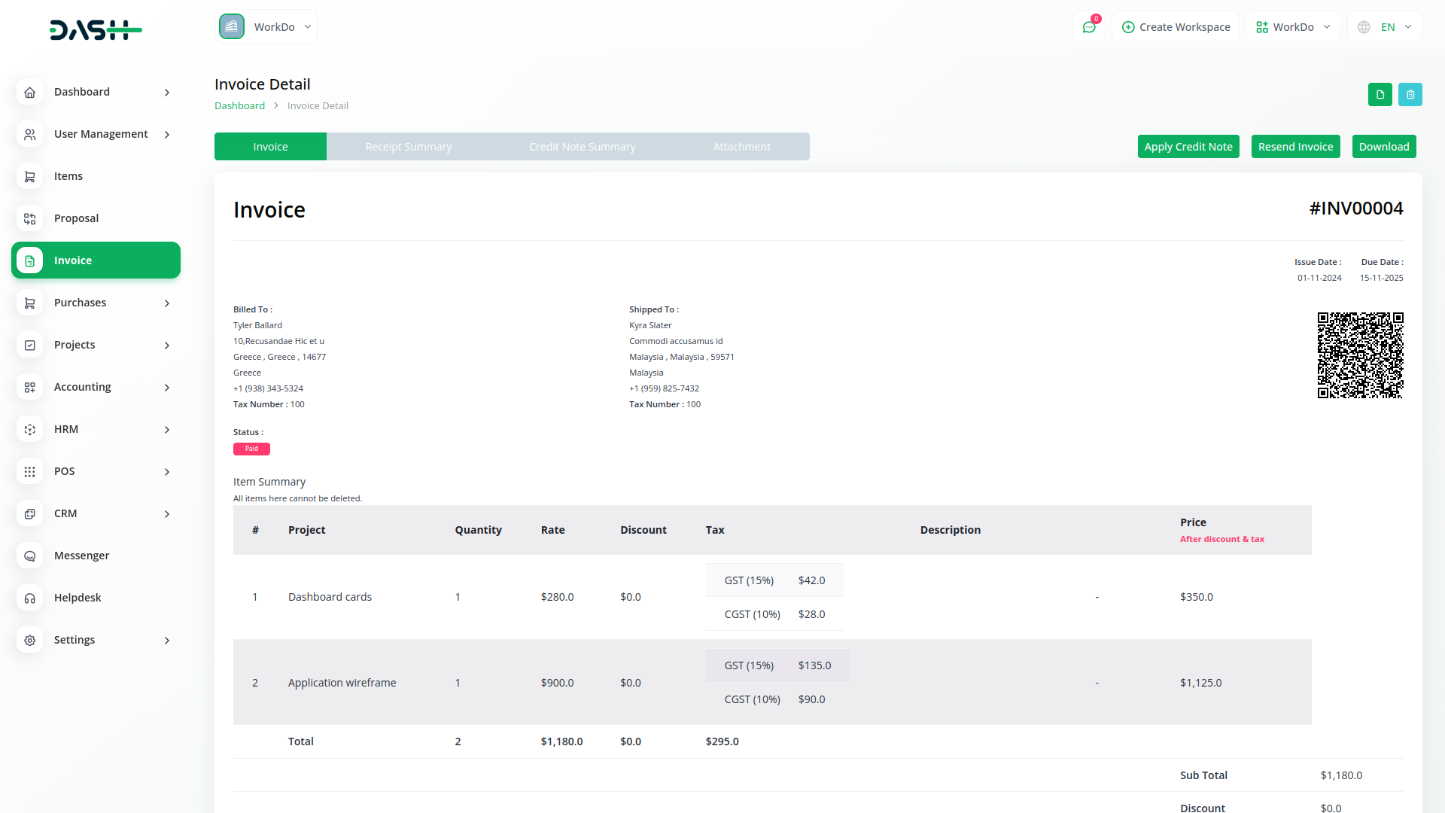Viewport: 1445px width, 813px height.
Task: Select the Items icon in the sidebar
Action: pos(29,175)
